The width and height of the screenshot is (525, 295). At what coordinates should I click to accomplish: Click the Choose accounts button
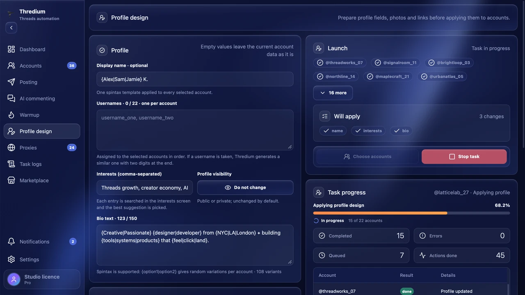coord(367,157)
